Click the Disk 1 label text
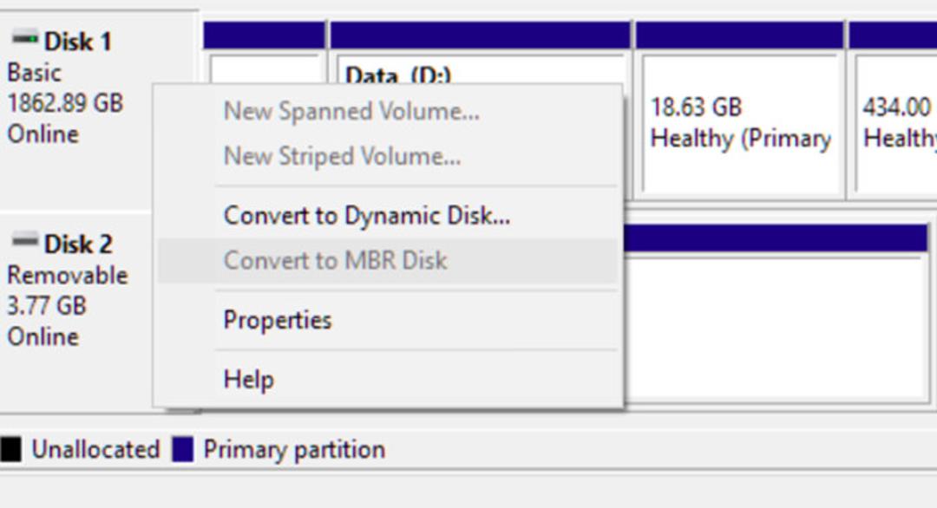The image size is (937, 508). [x=78, y=42]
